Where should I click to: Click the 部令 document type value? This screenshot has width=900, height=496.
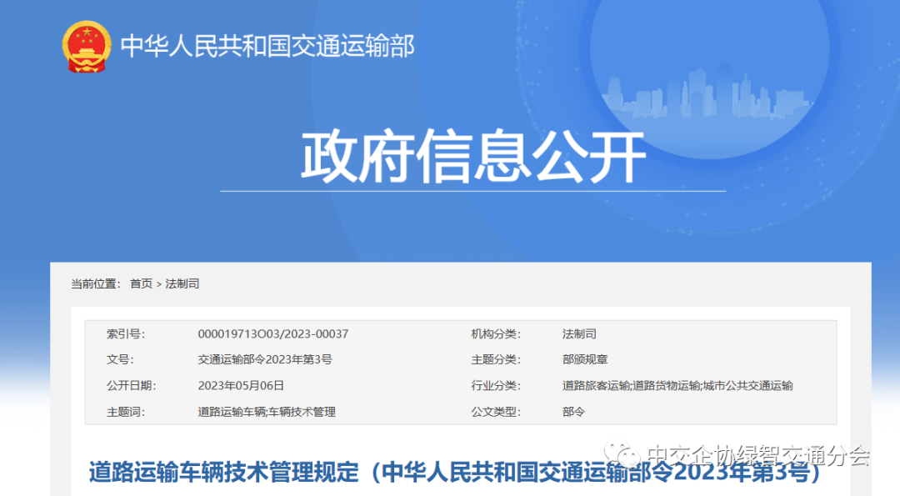pos(574,412)
